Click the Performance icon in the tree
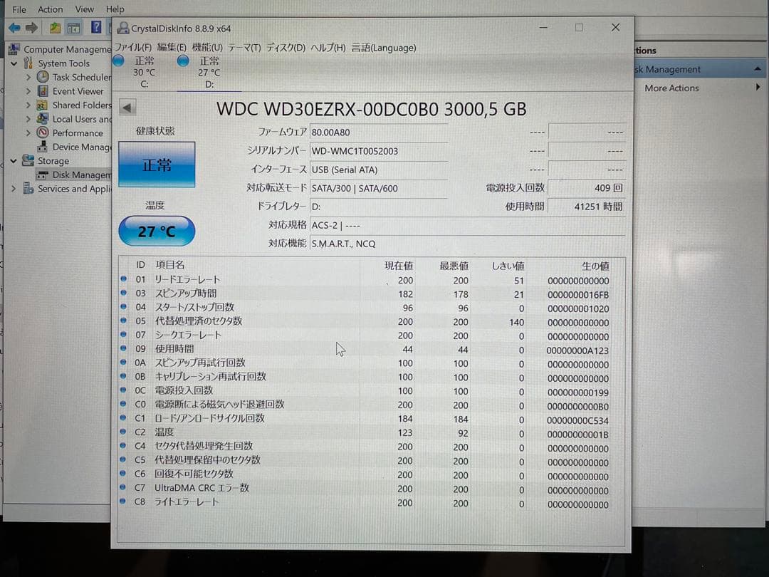769x577 pixels. click(x=43, y=132)
